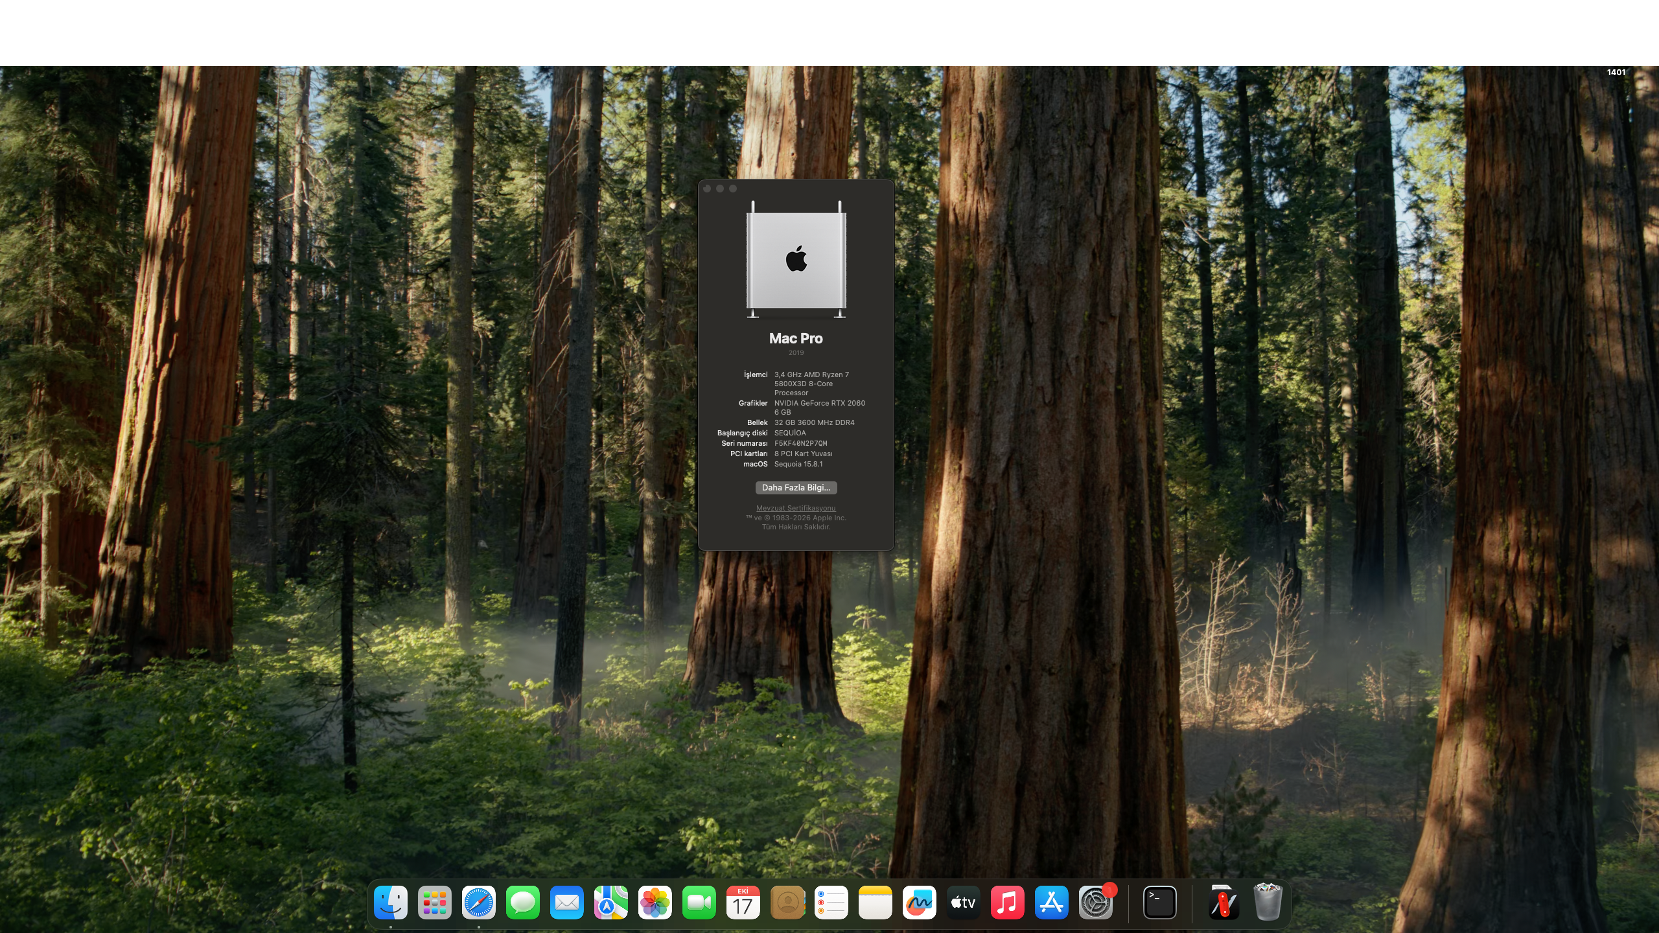The height and width of the screenshot is (933, 1659).
Task: Click the 32 GB 3600 MHz DDR4 value
Action: click(x=814, y=422)
